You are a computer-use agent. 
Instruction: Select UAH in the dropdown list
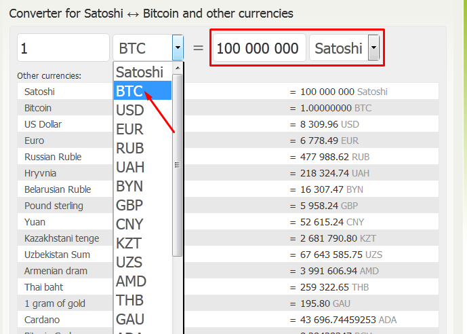tap(142, 167)
